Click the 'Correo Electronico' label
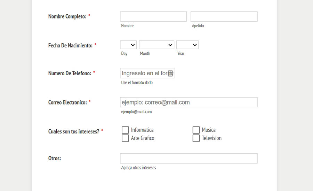The width and height of the screenshot is (313, 191). 67,102
